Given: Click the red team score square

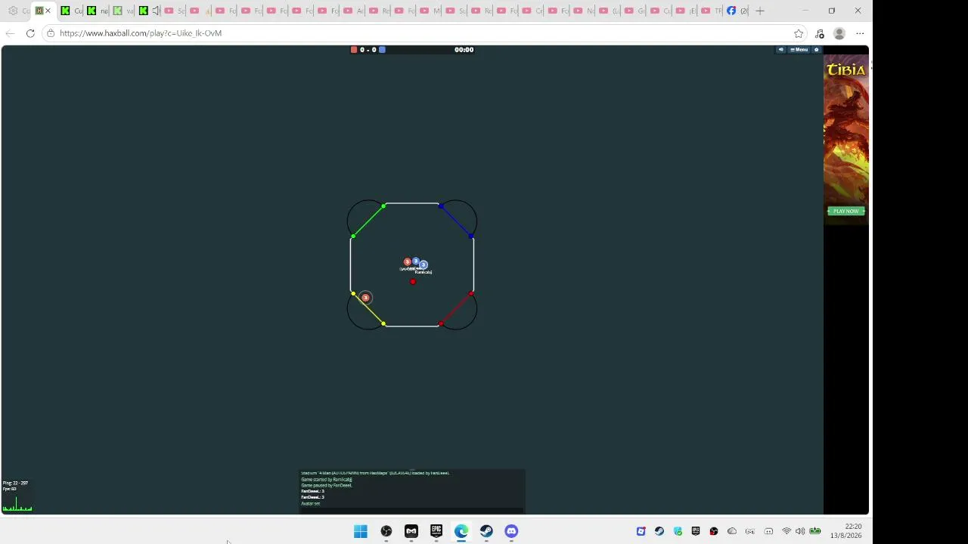Looking at the screenshot, I should [354, 50].
